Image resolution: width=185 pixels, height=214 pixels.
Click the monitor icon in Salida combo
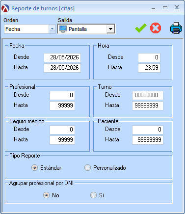[63, 29]
